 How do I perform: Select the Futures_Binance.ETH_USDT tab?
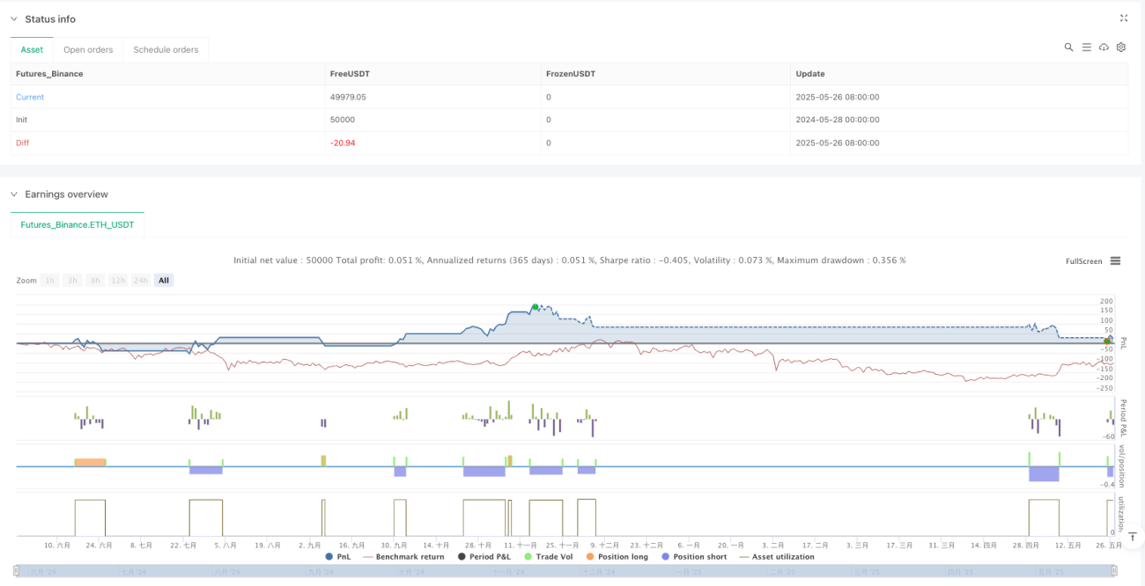pyautogui.click(x=78, y=225)
